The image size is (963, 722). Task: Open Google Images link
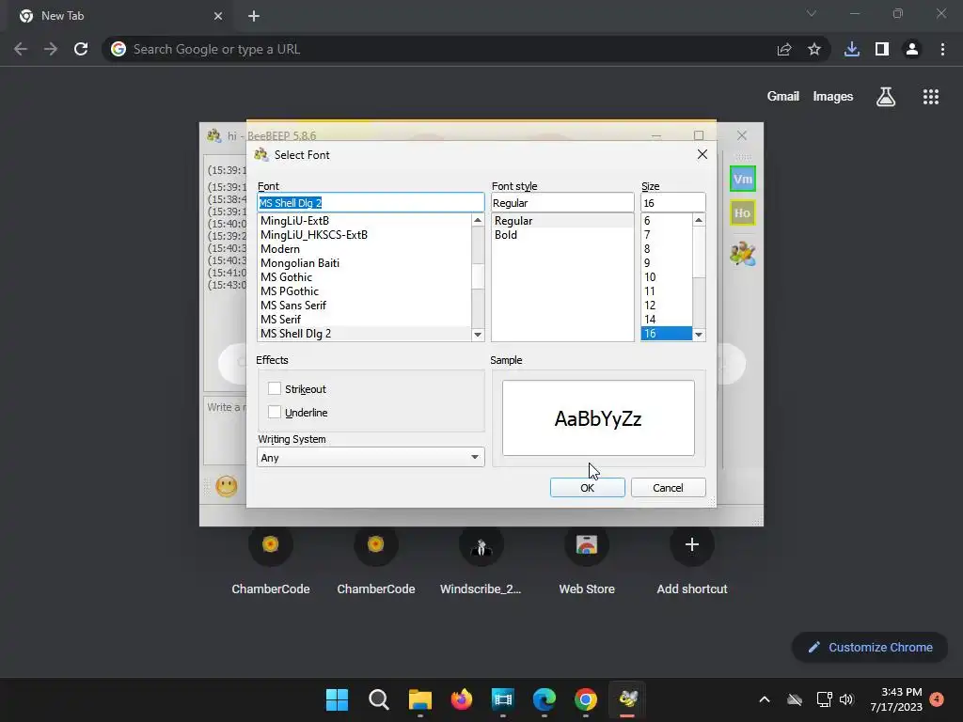(833, 97)
